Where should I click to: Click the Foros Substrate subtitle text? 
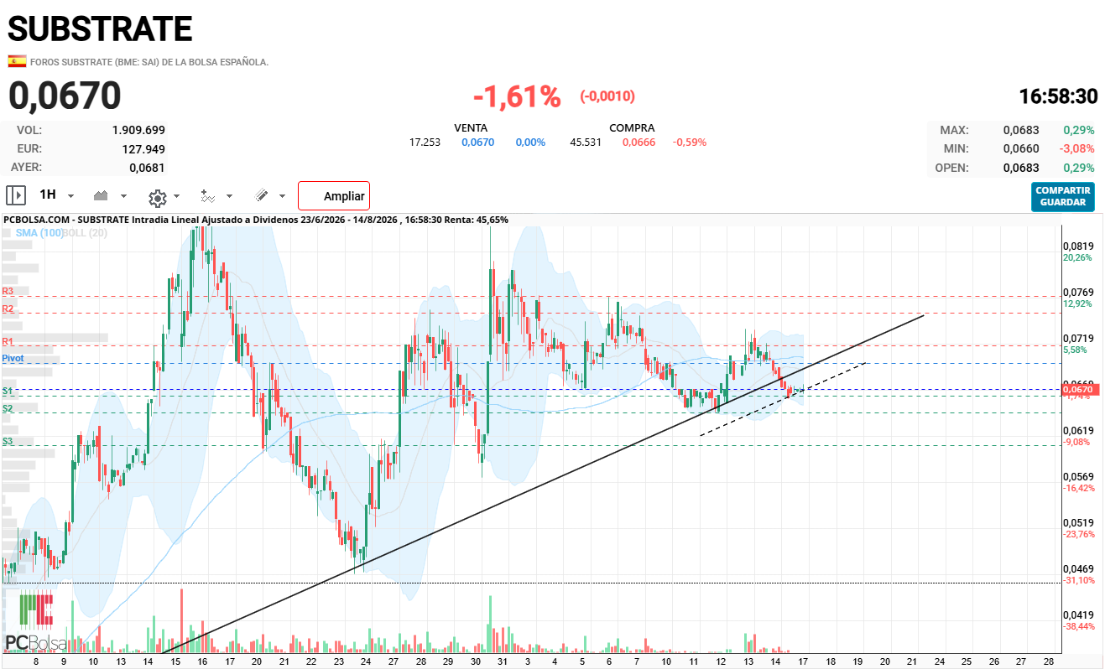(x=149, y=62)
